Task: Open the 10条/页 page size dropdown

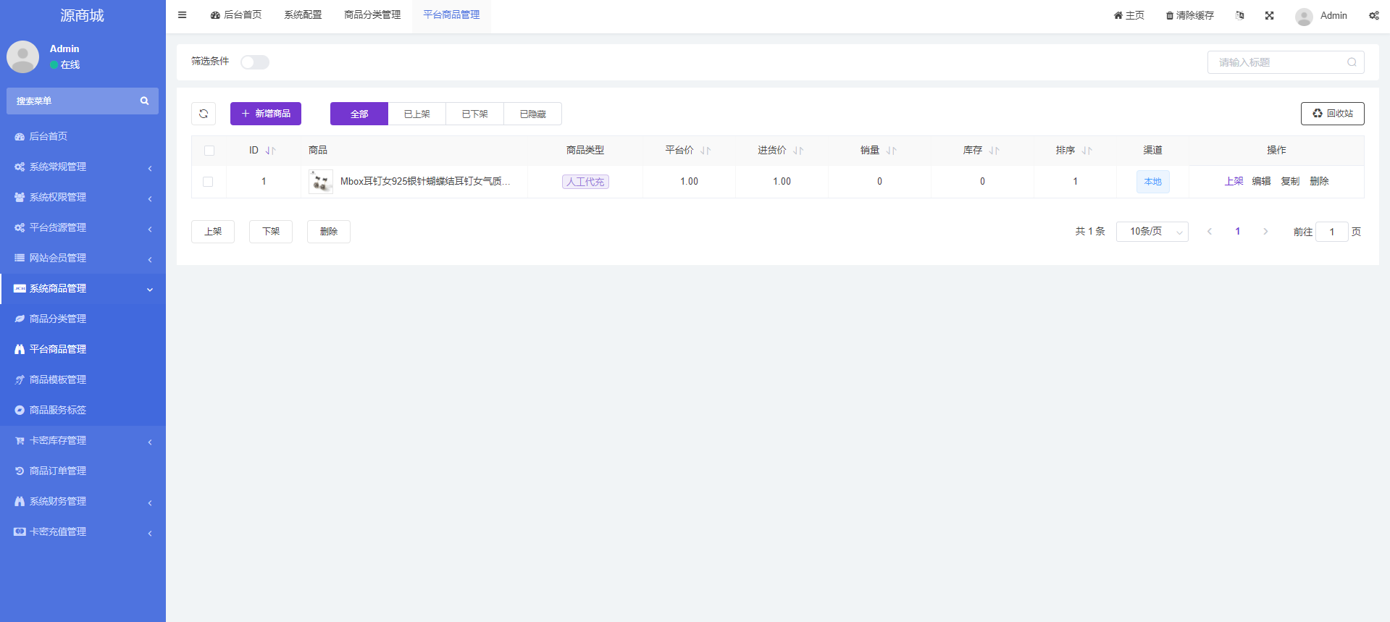Action: pyautogui.click(x=1152, y=232)
